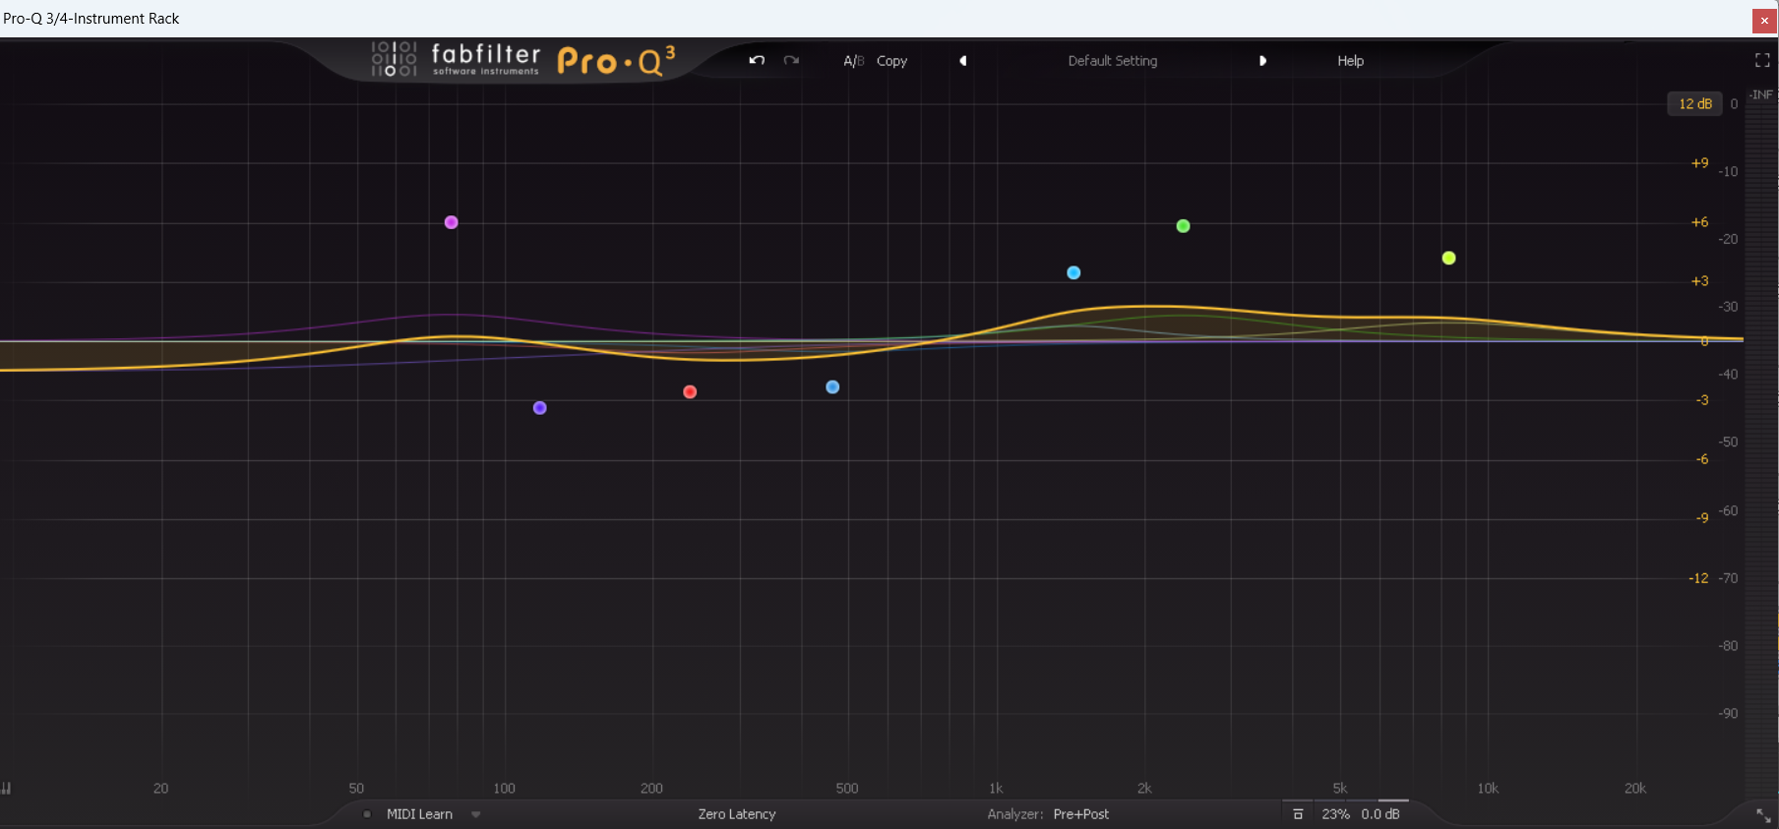Click the resize interface corner icon
The height and width of the screenshot is (829, 1779).
click(1763, 815)
